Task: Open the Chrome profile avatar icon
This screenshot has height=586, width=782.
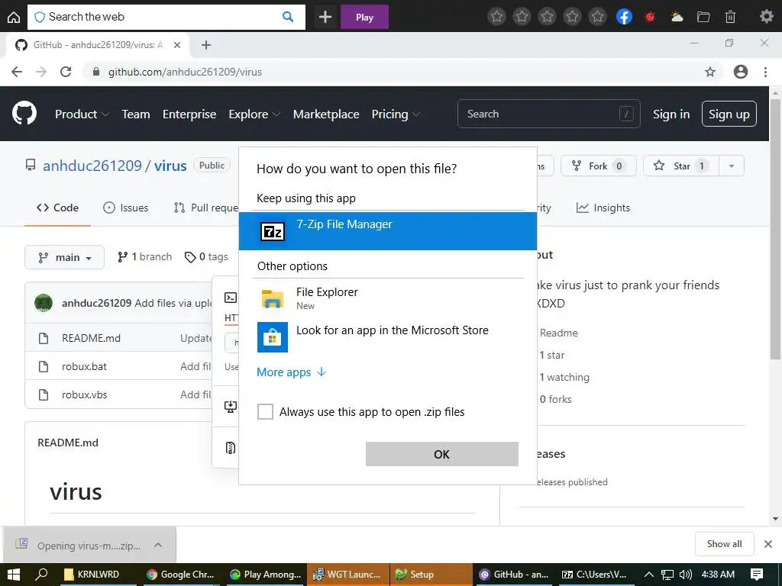Action: click(741, 72)
